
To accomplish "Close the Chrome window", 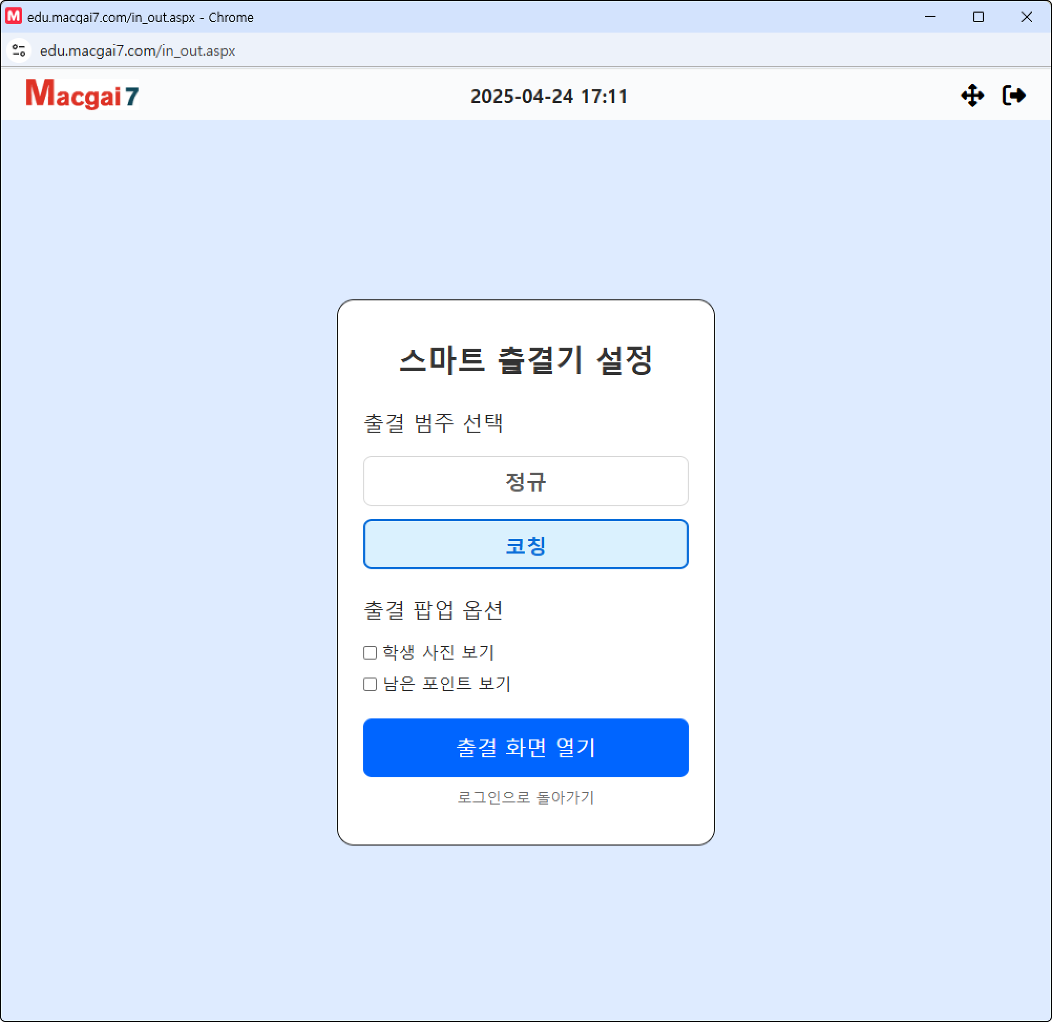I will (x=1026, y=17).
